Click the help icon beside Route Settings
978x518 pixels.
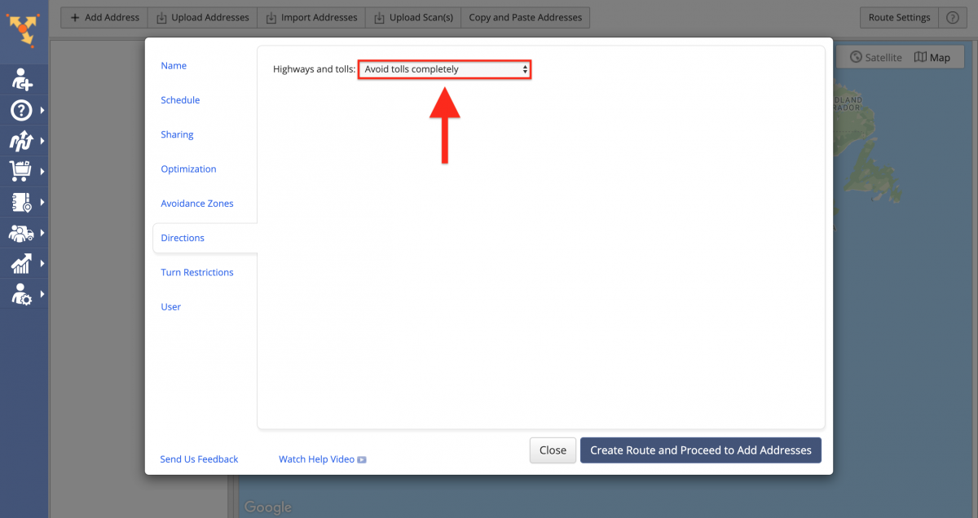(951, 18)
